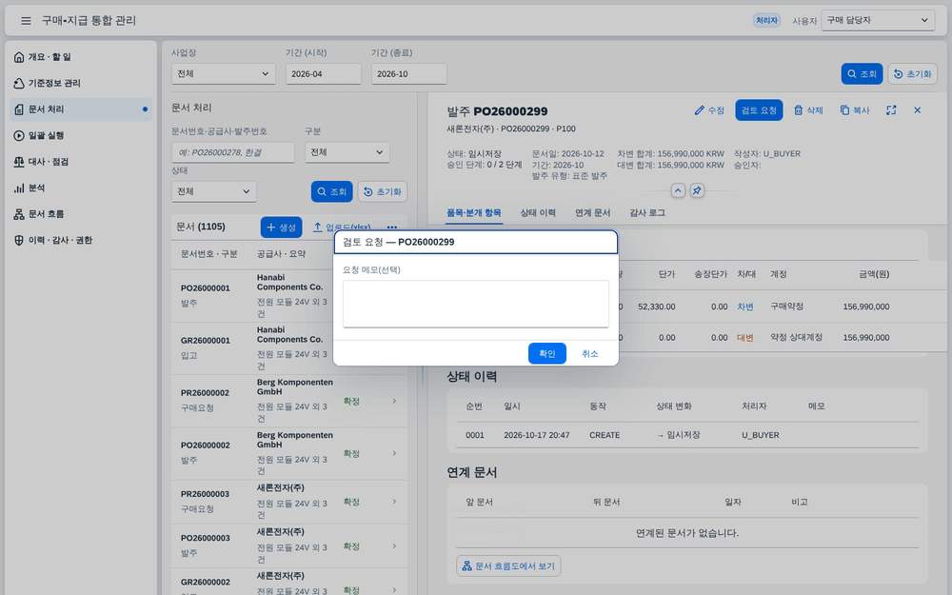Click the 문서 흐름 sidebar icon

[19, 213]
